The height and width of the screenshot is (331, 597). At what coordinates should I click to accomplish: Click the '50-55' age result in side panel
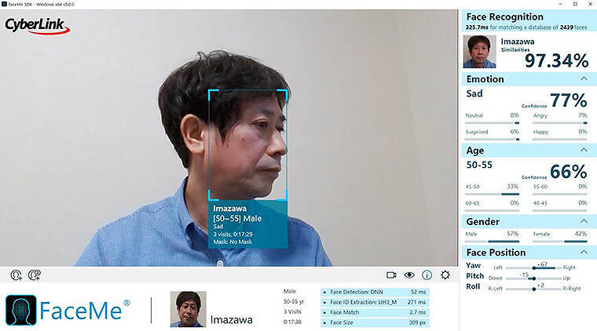tap(479, 165)
